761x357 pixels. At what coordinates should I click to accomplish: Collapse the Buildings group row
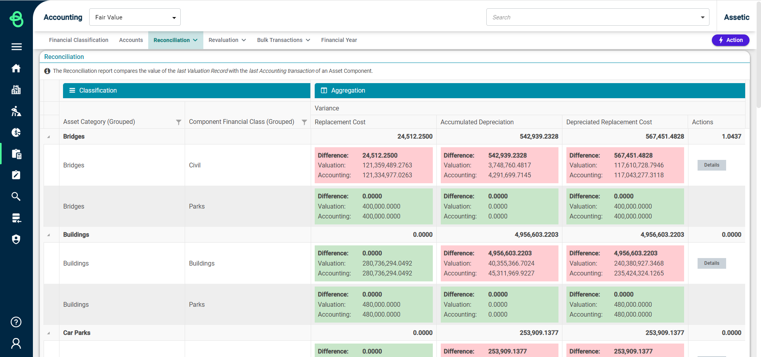click(49, 235)
